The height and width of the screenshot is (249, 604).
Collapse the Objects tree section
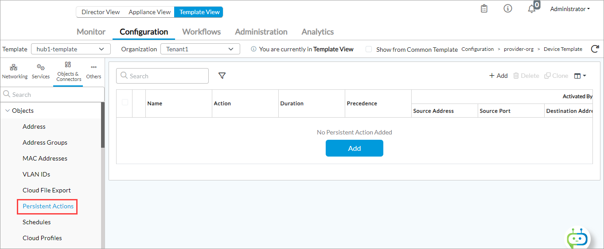[8, 111]
